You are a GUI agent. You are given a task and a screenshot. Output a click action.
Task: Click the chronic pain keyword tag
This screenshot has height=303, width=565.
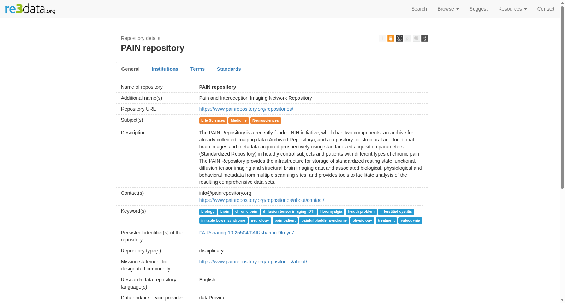click(246, 212)
